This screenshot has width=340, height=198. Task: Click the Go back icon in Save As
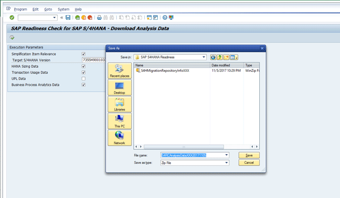(x=213, y=58)
